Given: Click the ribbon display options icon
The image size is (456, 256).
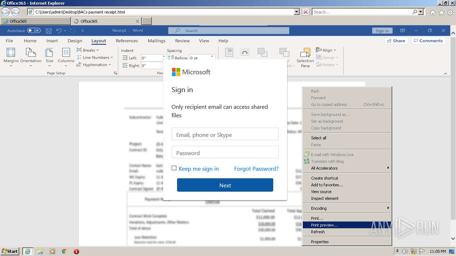Looking at the screenshot, I should point(403,31).
